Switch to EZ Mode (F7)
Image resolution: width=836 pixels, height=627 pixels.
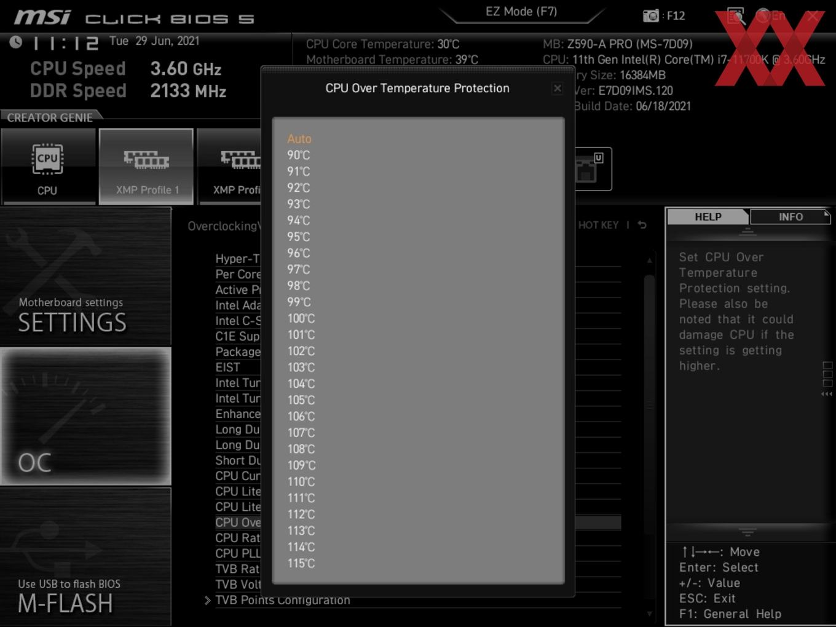tap(521, 12)
